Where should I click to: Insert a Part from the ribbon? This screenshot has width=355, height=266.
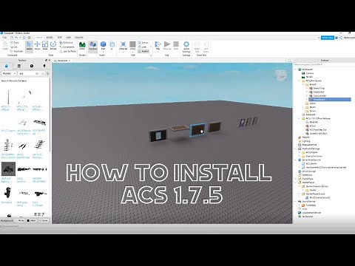point(103,46)
